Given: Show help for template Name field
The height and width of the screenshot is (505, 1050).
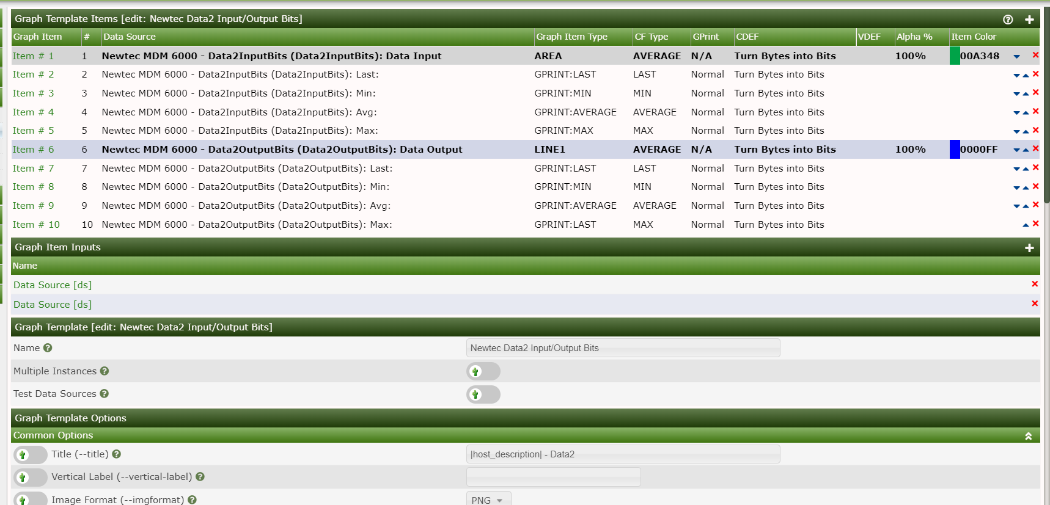Looking at the screenshot, I should click(x=48, y=347).
